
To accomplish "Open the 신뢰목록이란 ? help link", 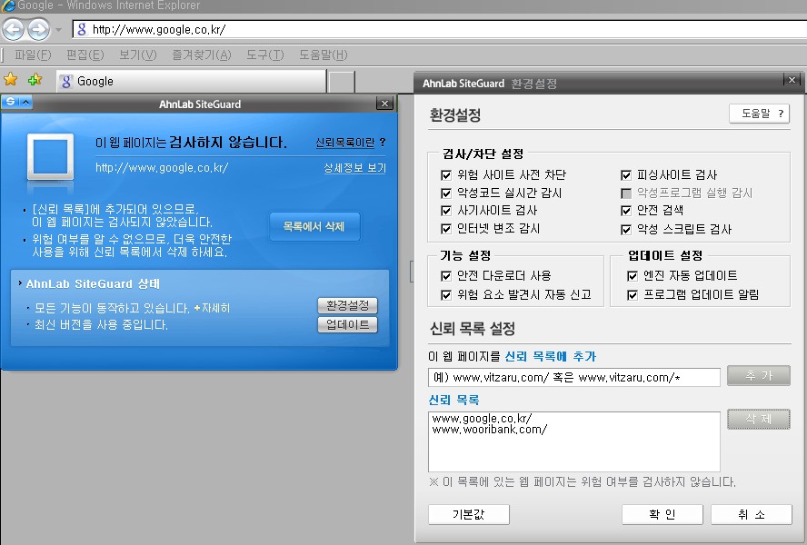I will coord(350,143).
